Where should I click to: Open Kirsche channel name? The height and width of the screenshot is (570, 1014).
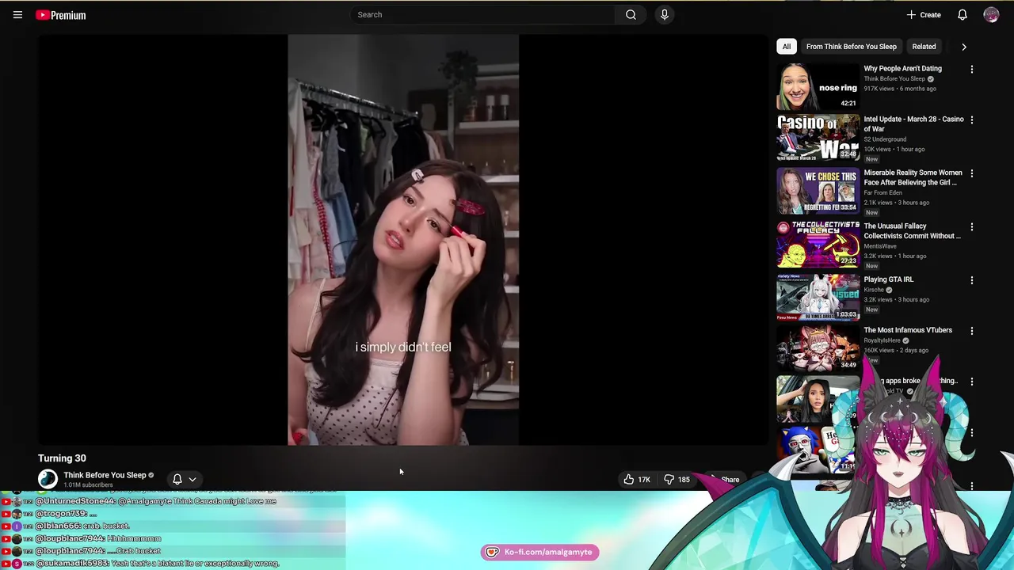click(875, 290)
